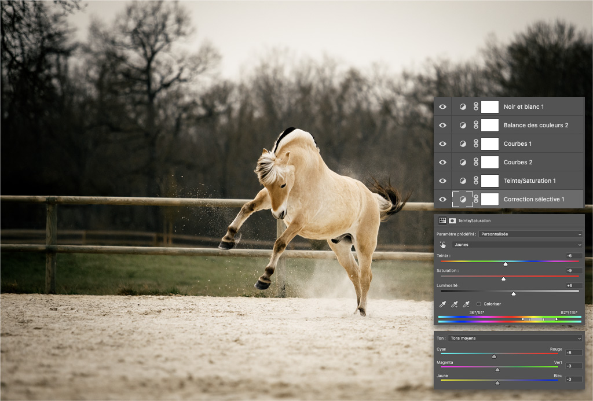Click the Teinte value field
The image size is (593, 401).
click(574, 256)
